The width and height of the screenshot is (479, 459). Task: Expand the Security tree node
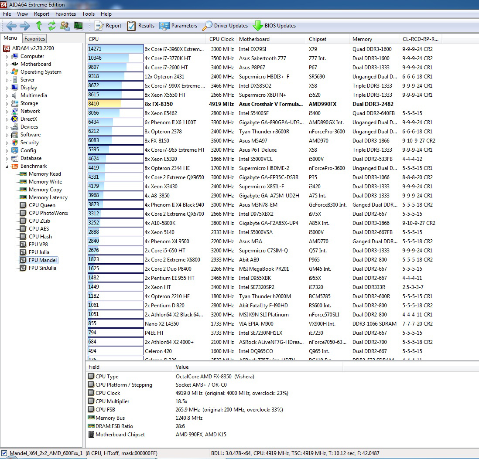pyautogui.click(x=7, y=143)
